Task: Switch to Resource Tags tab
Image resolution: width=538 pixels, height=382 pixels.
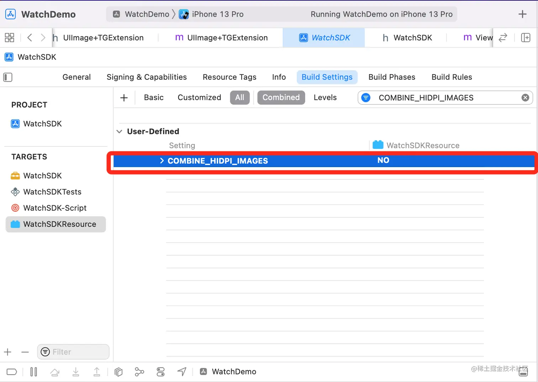Action: click(x=230, y=77)
